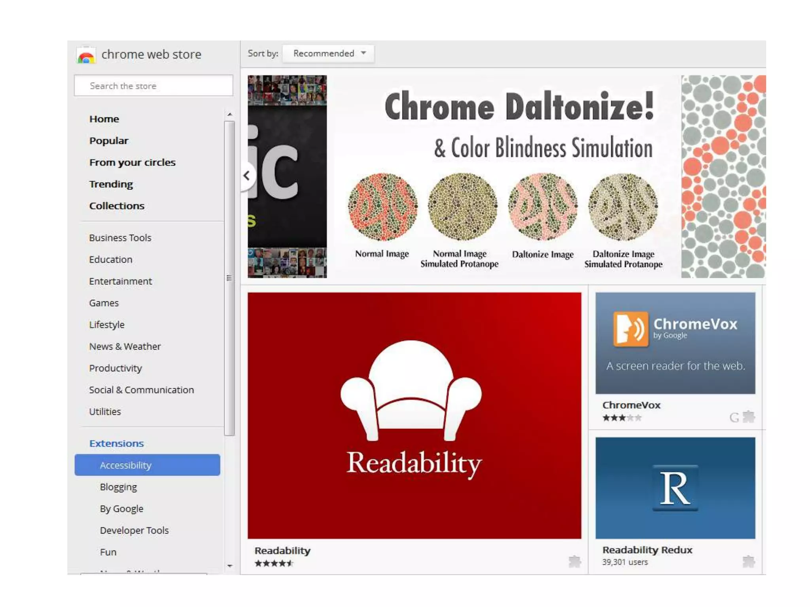Click the carousel previous arrow

point(247,175)
